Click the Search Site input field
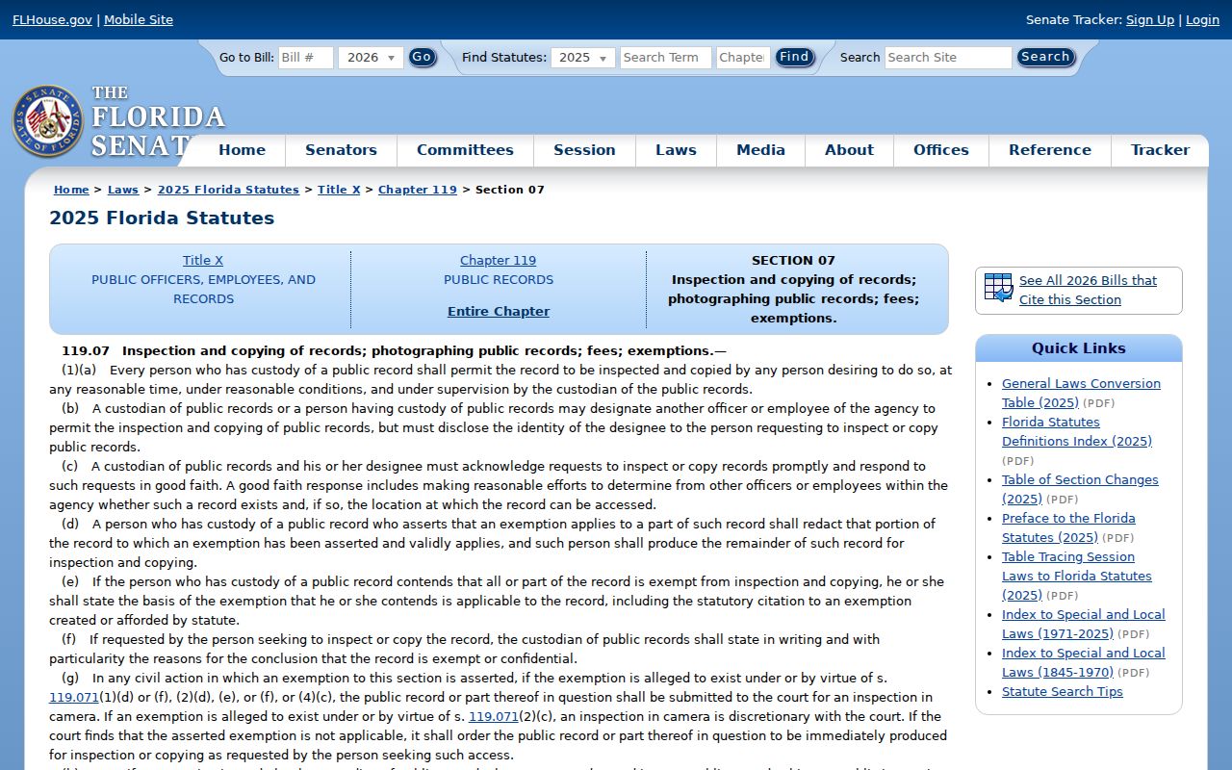Screen dimensions: 1232x770 coord(948,58)
